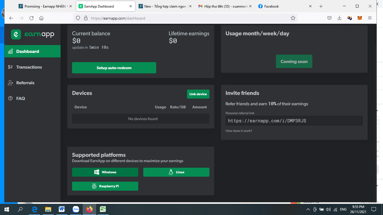Click the Link device button

pos(198,94)
